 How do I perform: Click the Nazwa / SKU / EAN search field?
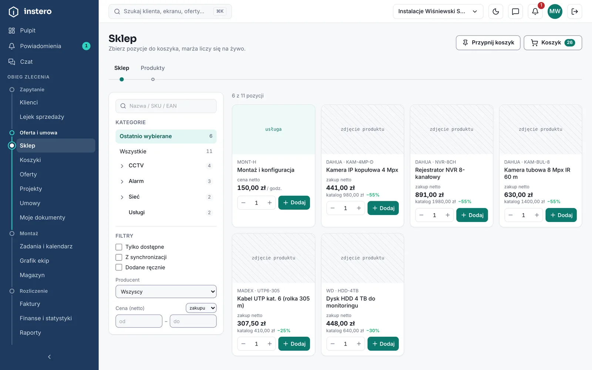[166, 106]
